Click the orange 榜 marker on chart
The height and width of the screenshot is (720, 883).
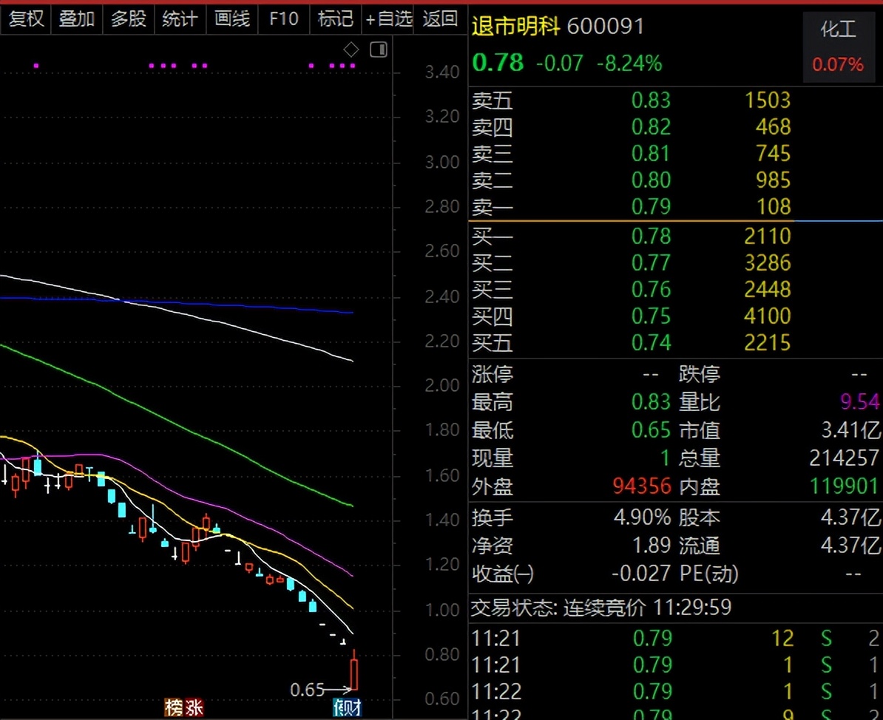tap(174, 707)
